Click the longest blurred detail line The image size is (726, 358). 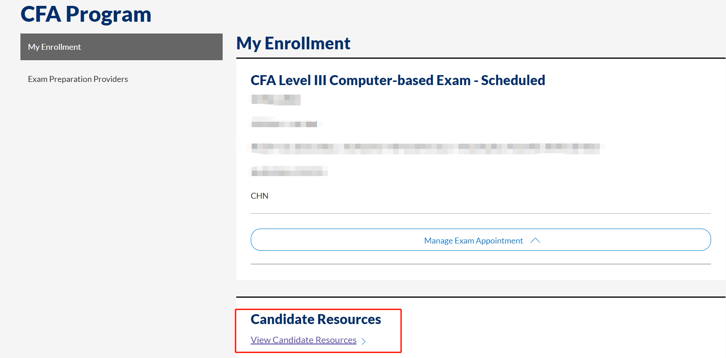[x=425, y=148]
